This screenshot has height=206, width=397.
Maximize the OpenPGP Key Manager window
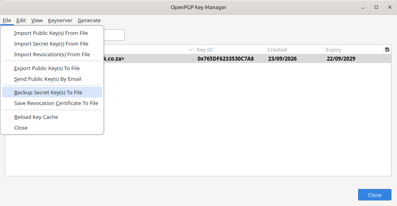point(376,8)
